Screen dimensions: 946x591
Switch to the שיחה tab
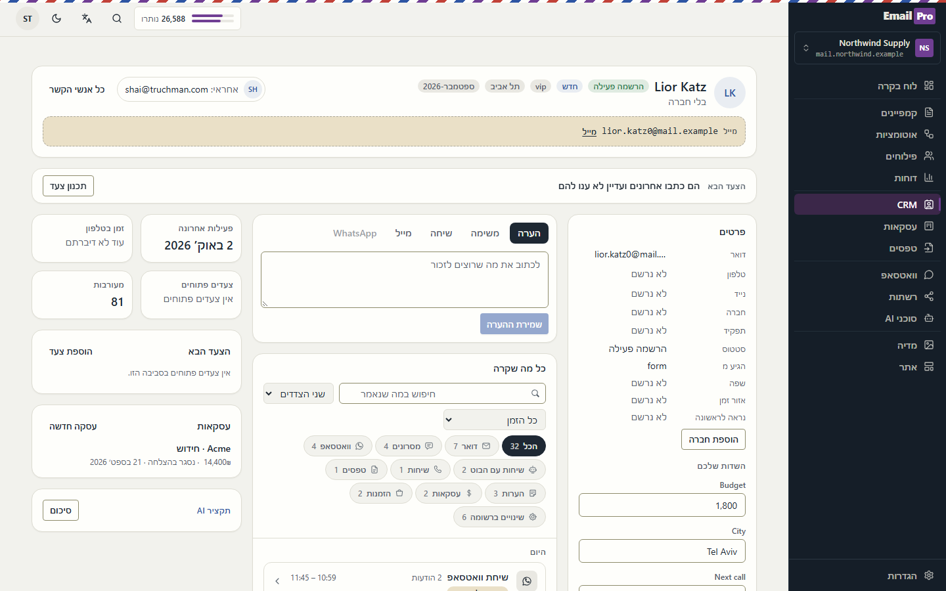coord(441,233)
